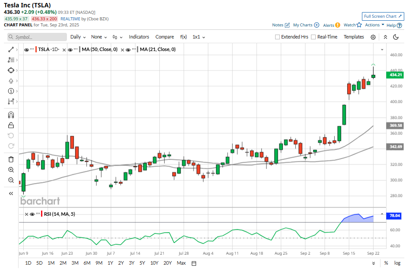
Task: Open the 1x1 grid layout dropdown
Action: (199, 37)
